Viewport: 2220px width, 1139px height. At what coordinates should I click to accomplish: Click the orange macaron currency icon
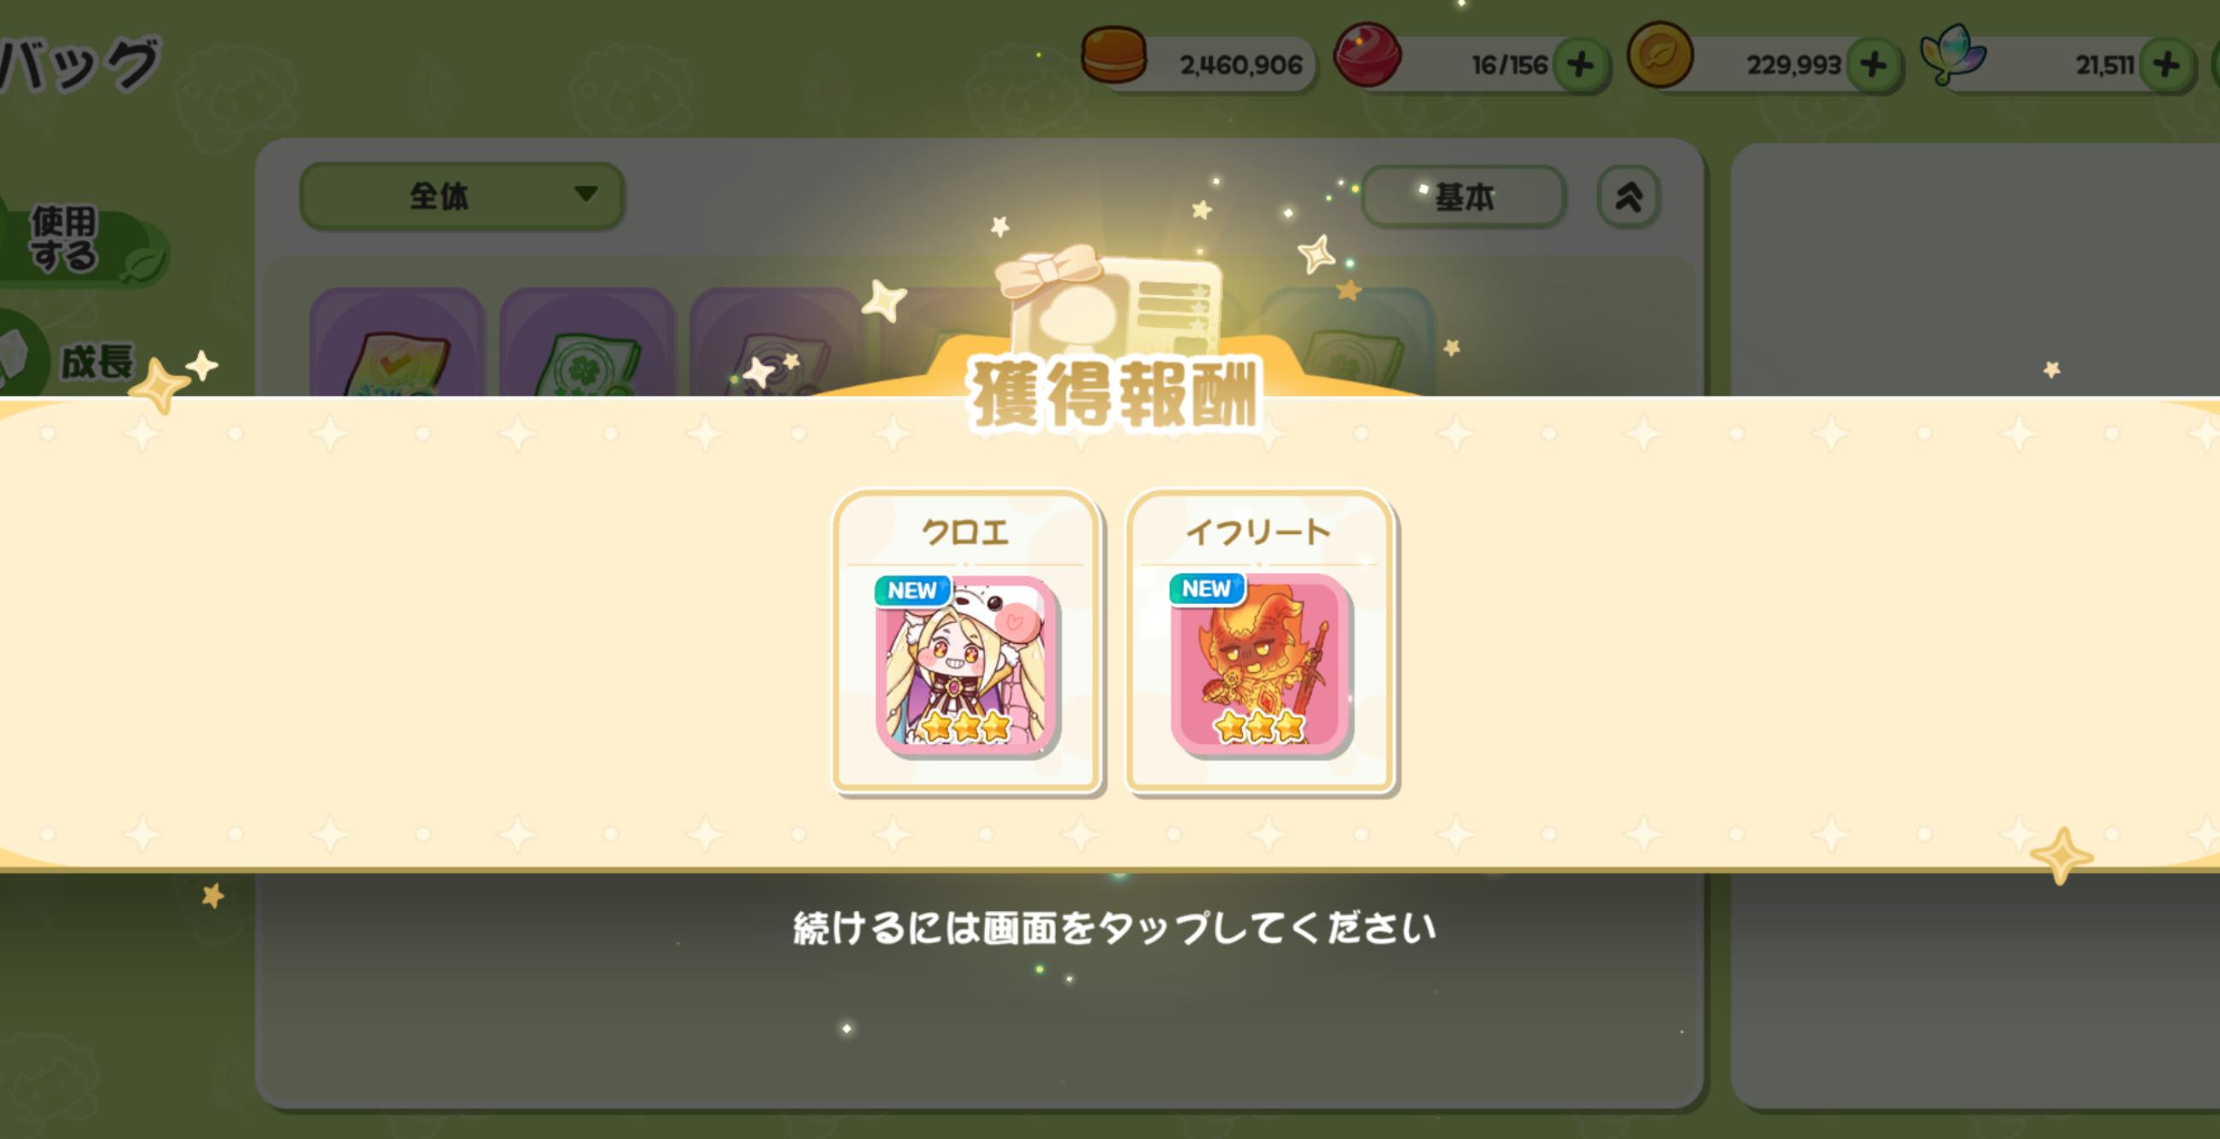pyautogui.click(x=1114, y=56)
